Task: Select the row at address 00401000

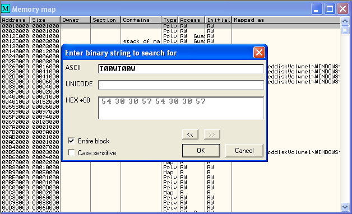Action: pos(31,101)
